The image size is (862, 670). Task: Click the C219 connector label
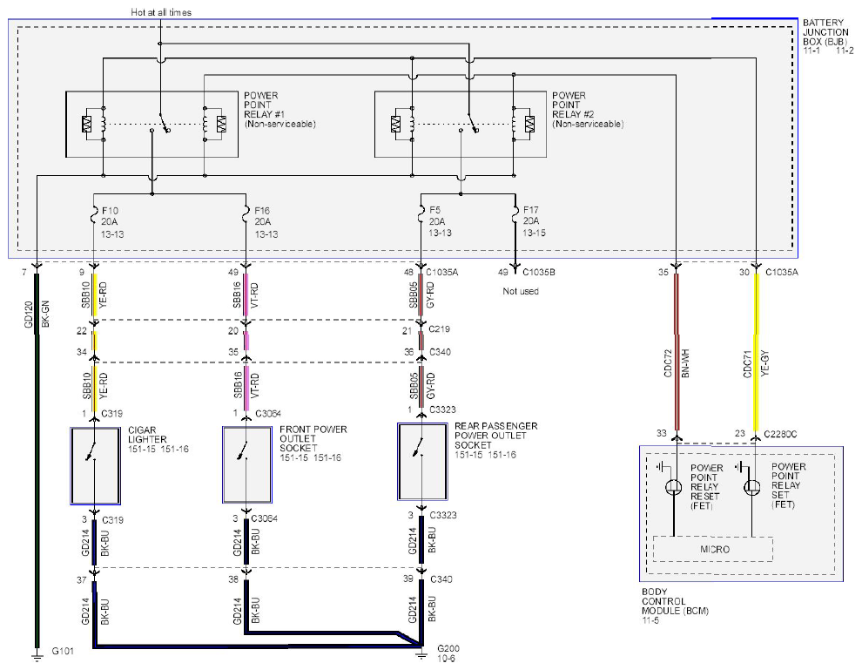[439, 329]
